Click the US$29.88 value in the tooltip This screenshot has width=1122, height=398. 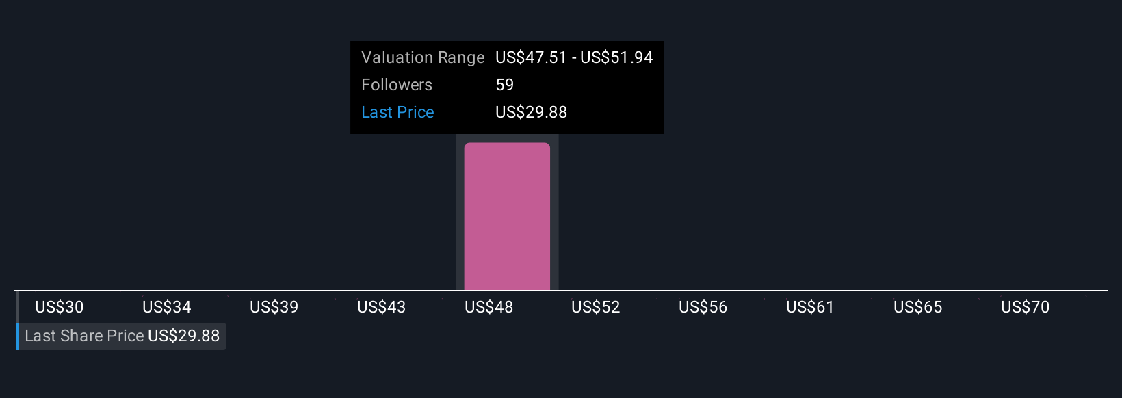(x=531, y=112)
